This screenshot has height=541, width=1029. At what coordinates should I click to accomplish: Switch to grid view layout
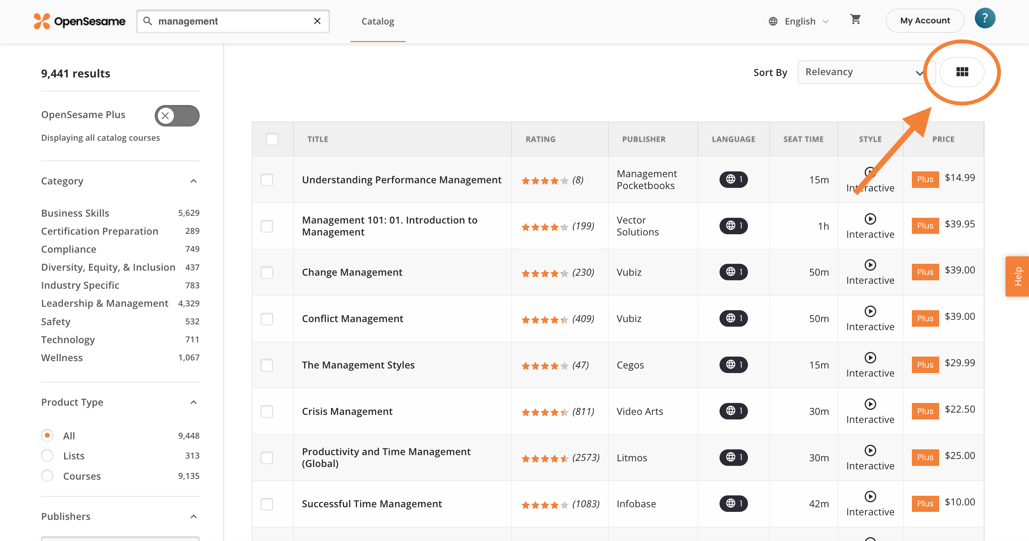(962, 72)
